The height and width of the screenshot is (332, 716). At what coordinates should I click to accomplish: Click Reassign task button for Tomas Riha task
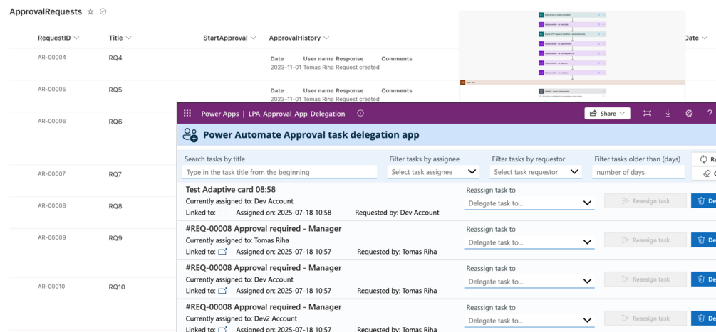(645, 240)
